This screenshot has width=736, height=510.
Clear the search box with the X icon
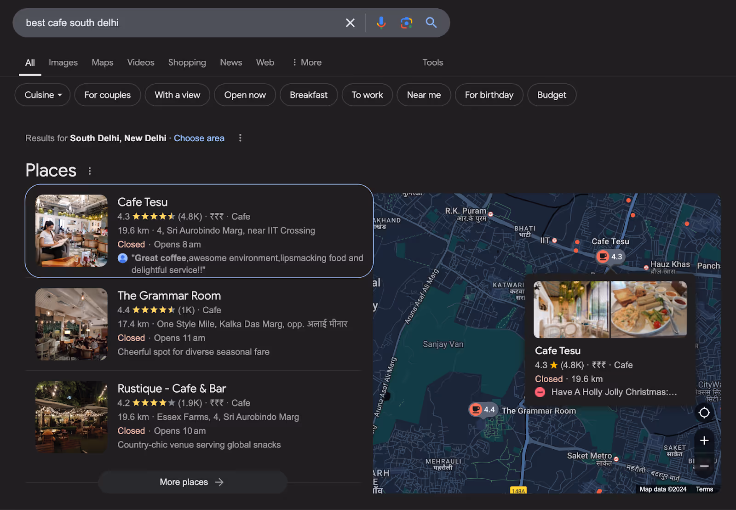350,23
